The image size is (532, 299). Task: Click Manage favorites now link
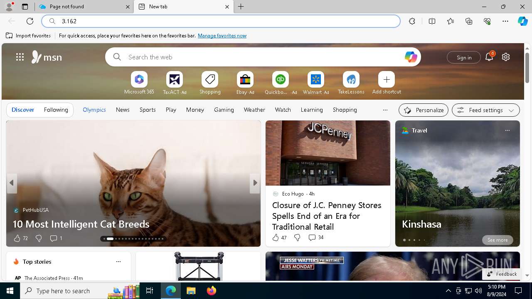(222, 36)
